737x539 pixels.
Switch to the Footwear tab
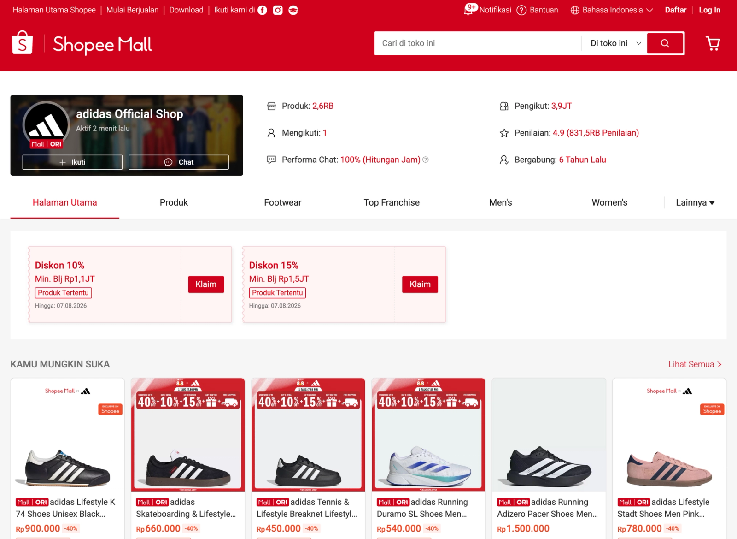pyautogui.click(x=283, y=202)
